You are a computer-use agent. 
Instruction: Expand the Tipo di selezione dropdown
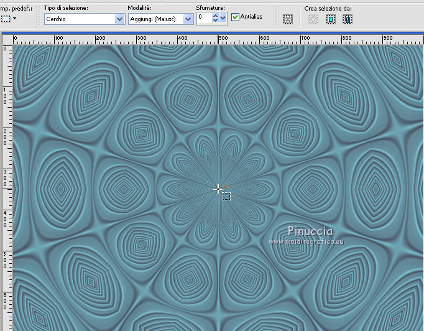(119, 19)
